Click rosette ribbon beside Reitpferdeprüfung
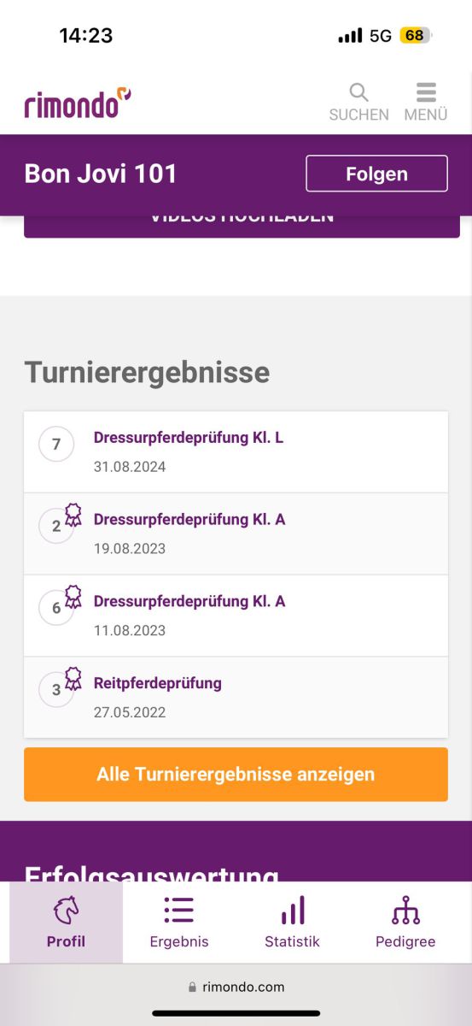 coord(73,678)
